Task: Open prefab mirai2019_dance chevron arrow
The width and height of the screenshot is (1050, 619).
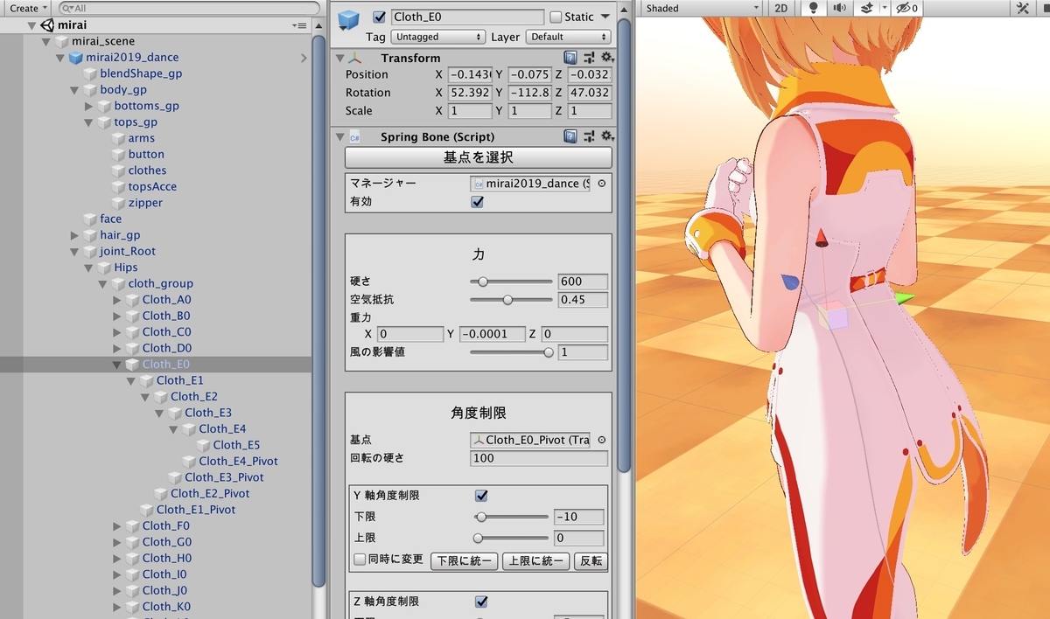Action: click(304, 58)
